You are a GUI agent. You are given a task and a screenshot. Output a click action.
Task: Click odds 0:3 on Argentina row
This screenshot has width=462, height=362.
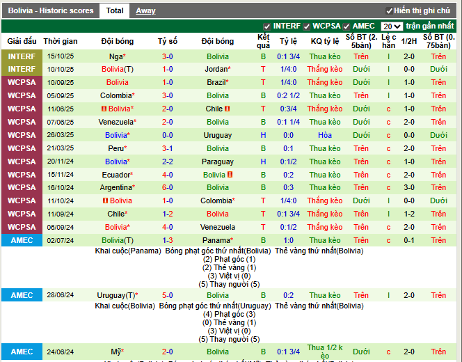click(288, 187)
